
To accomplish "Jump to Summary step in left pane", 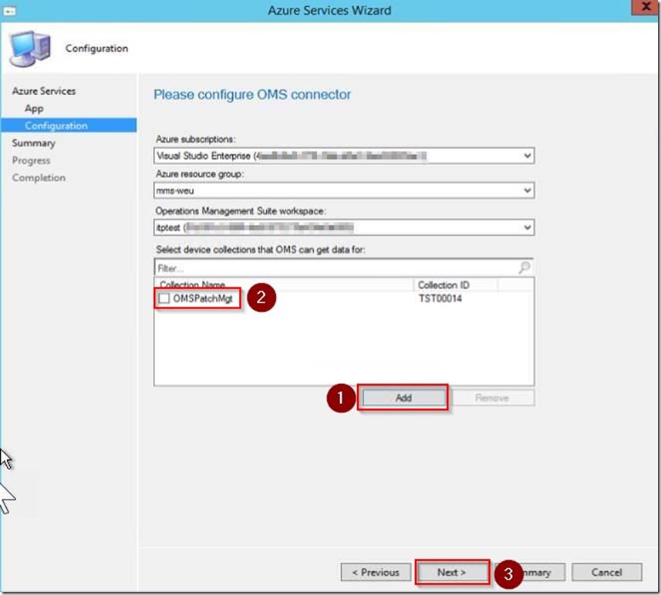I will [x=34, y=143].
